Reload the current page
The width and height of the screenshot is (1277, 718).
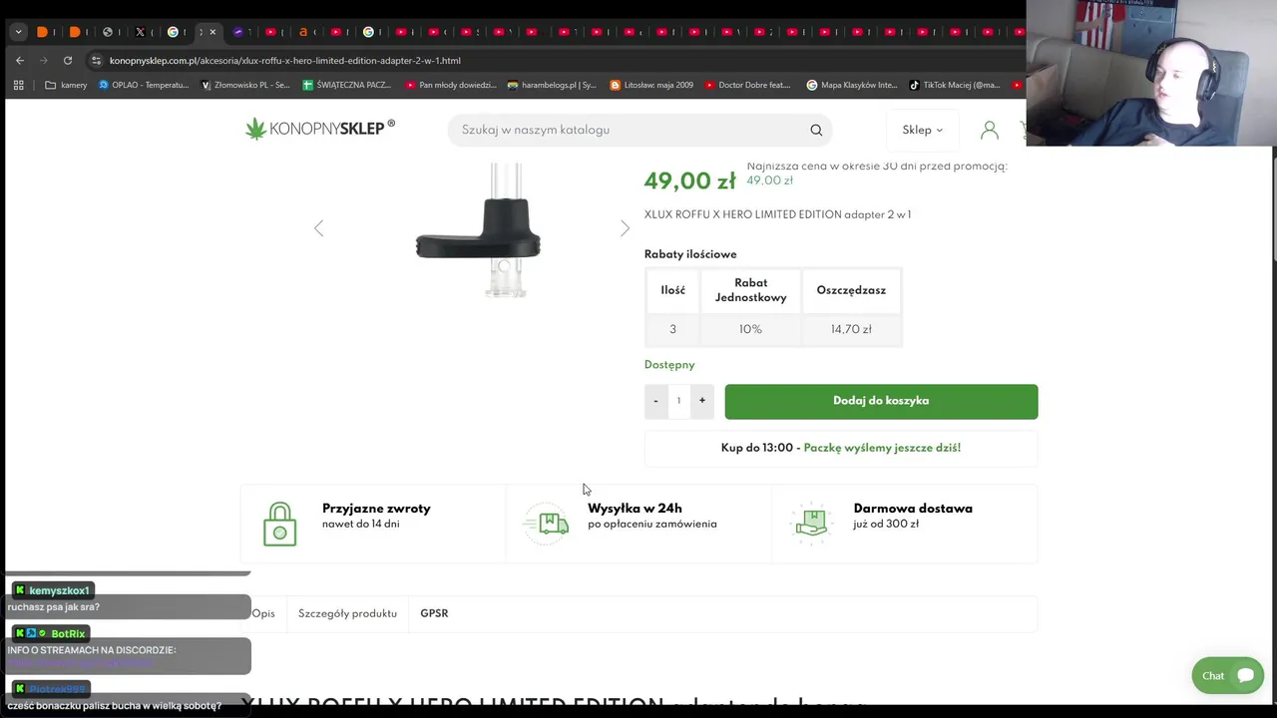(x=68, y=60)
